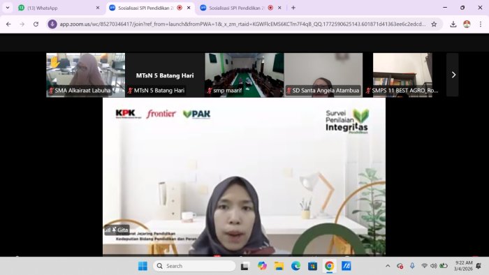Viewport: 489px width, 275px height.
Task: Click the raised hand icon on SMA Alkairaat
Action: 54,62
